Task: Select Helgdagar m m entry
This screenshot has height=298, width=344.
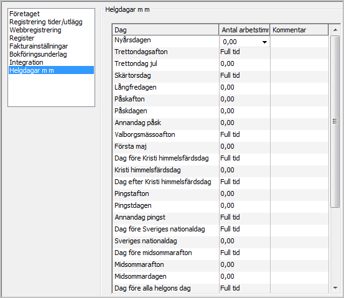Action: pyautogui.click(x=51, y=70)
